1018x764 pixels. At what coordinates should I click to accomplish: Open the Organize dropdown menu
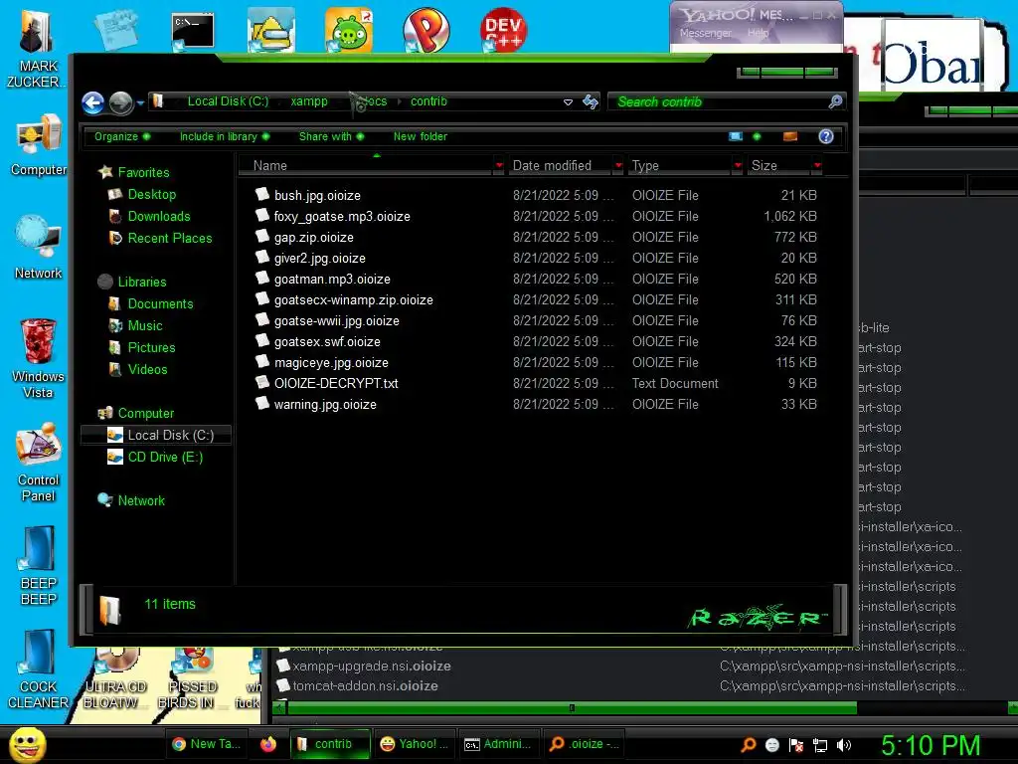coord(122,136)
